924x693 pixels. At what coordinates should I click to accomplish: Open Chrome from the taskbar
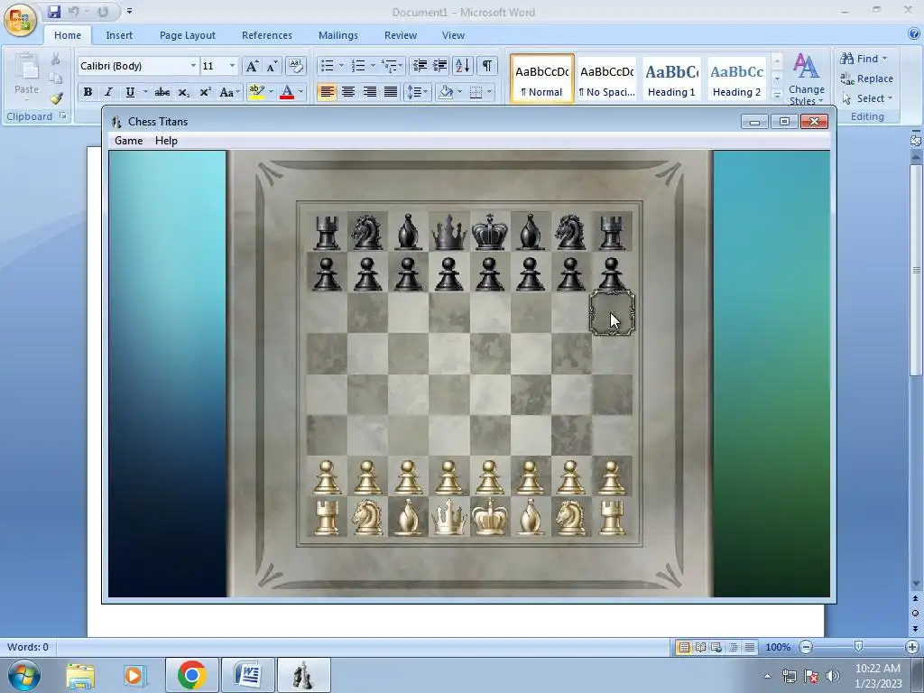191,675
